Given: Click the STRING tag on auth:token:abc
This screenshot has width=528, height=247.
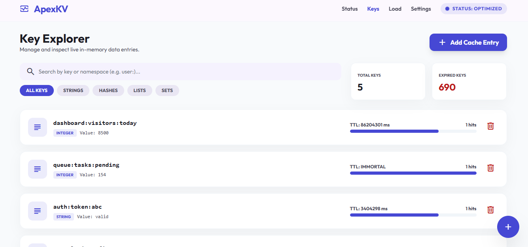Looking at the screenshot, I should [x=64, y=217].
